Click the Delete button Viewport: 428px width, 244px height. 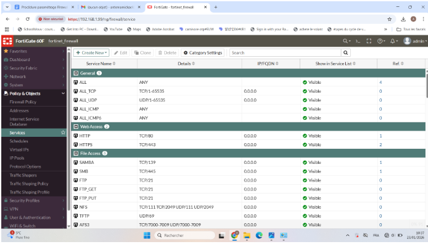click(x=168, y=53)
